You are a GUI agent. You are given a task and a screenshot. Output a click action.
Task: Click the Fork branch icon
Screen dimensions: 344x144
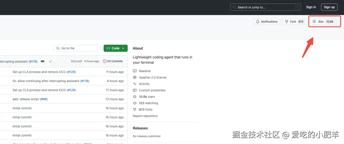pyautogui.click(x=287, y=21)
